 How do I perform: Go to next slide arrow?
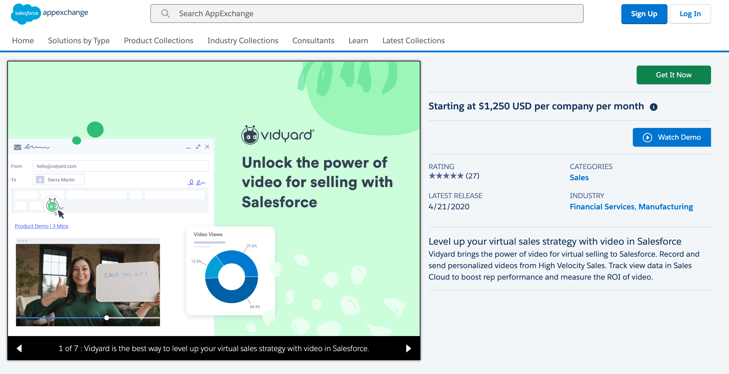[408, 348]
